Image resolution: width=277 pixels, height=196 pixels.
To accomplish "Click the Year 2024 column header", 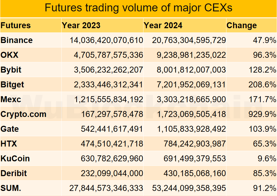I will click(163, 25).
